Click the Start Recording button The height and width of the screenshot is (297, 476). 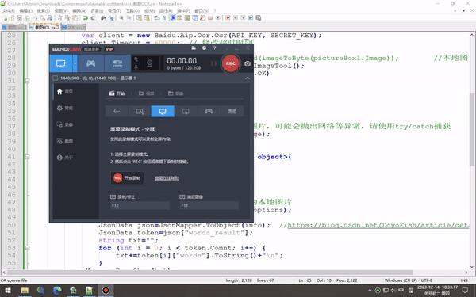[128, 178]
